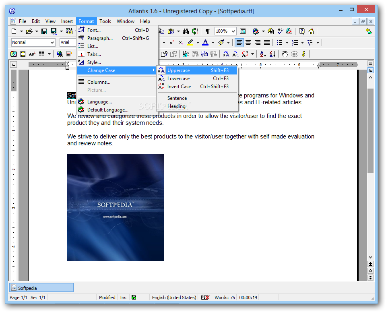Click the header/footer page icon
386x312 pixels.
pyautogui.click(x=23, y=54)
